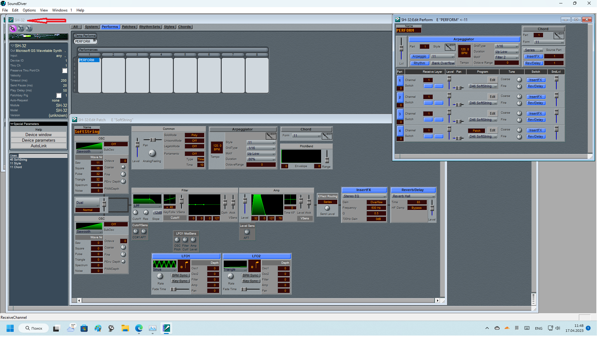600x343 pixels.
Task: Open the GridType 1/16 dropdown in Perform window
Action: tap(507, 46)
